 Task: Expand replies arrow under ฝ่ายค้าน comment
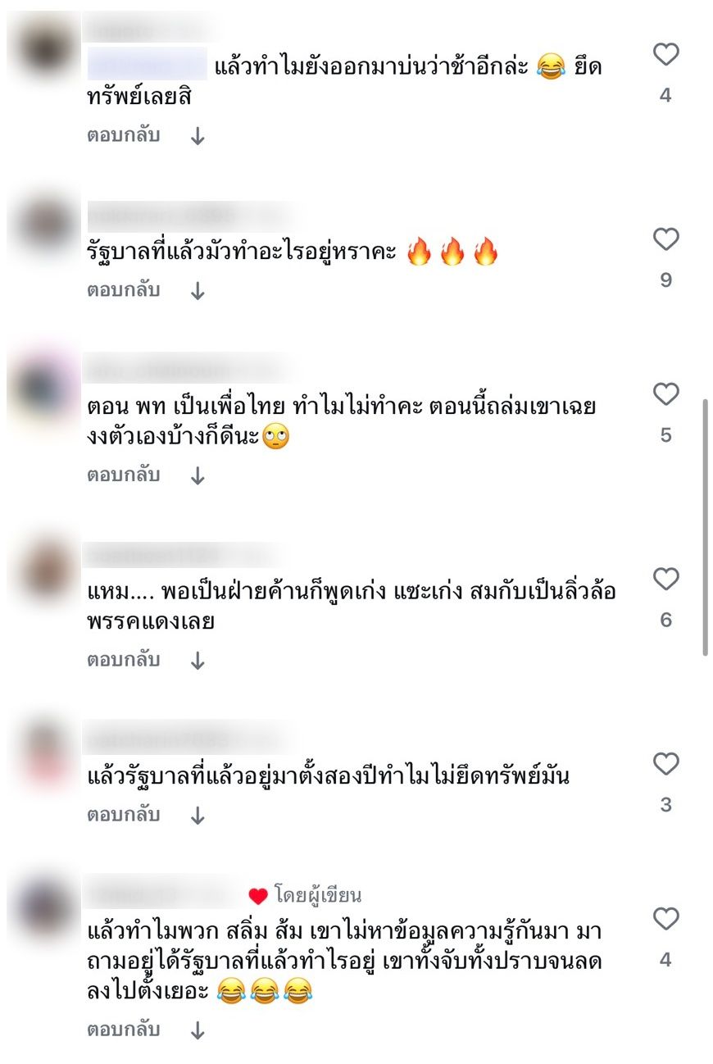coord(198,662)
